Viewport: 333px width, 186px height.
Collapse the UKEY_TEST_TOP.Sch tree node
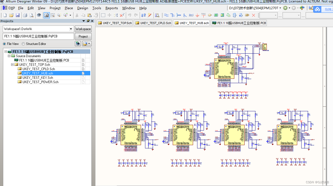pos(12,65)
